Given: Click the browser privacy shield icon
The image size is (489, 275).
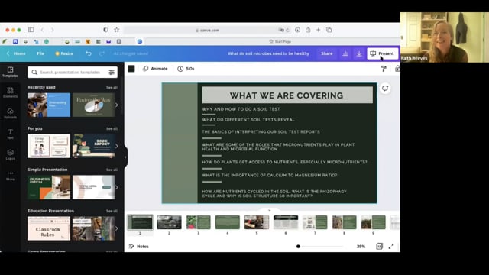Looking at the screenshot, I should pos(105,30).
